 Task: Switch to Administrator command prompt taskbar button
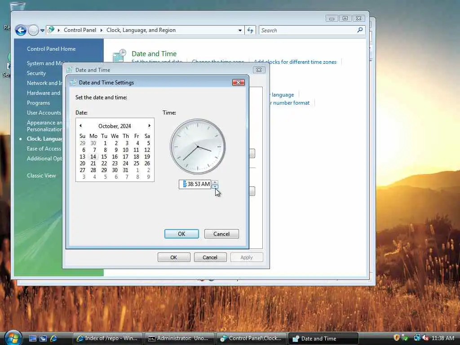179,338
